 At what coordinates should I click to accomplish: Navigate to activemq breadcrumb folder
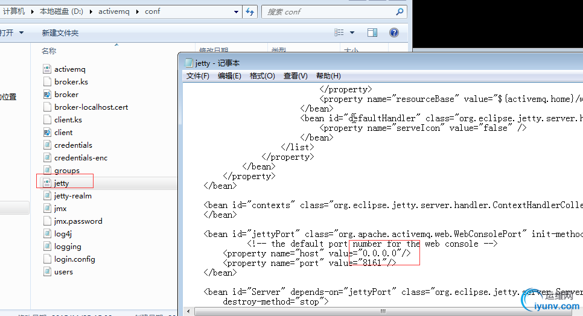[114, 11]
